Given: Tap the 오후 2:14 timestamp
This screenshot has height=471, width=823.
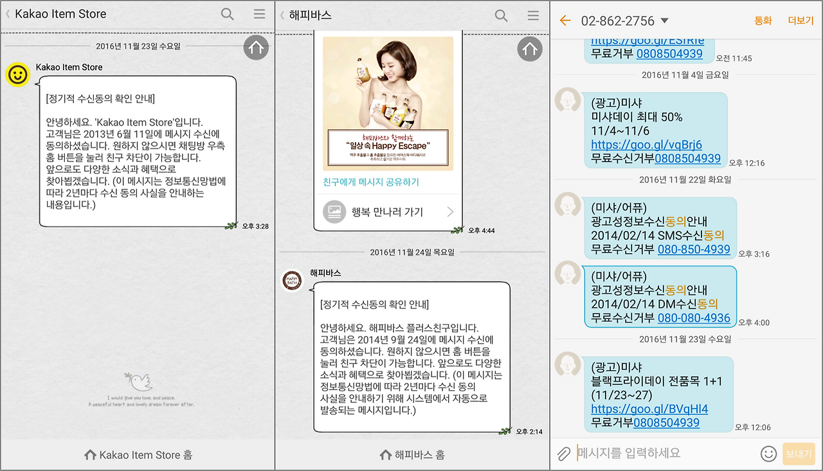Looking at the screenshot, I should (529, 431).
